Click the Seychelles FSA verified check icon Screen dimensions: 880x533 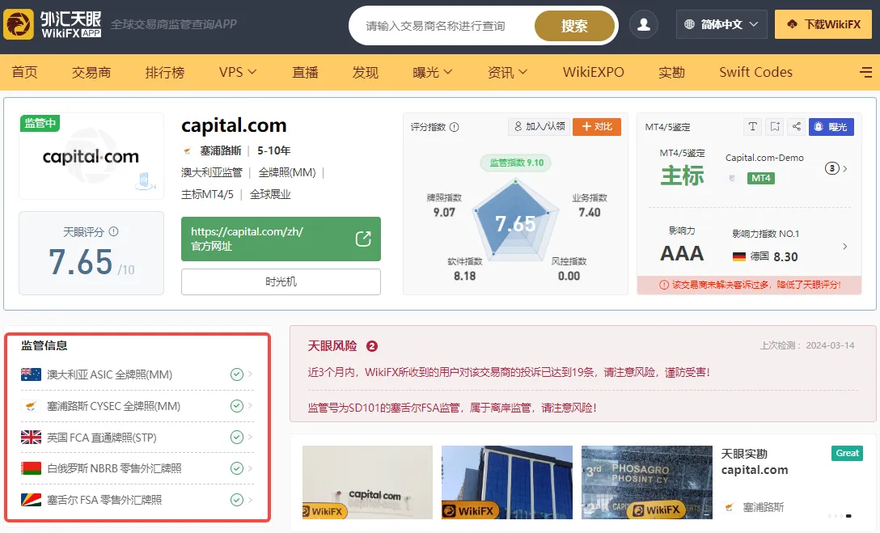237,499
